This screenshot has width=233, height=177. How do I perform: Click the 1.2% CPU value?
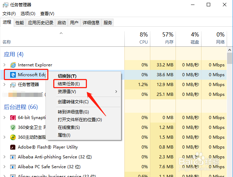[x=143, y=85]
